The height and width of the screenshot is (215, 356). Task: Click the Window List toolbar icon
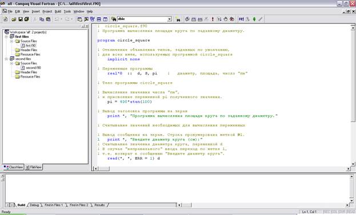coord(93,19)
